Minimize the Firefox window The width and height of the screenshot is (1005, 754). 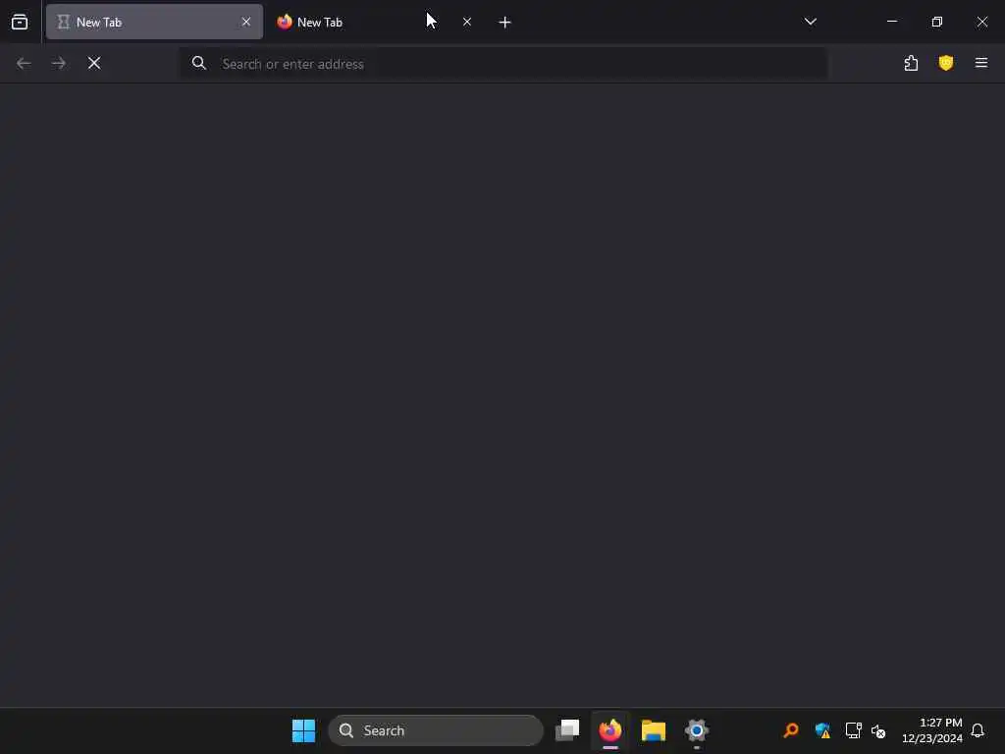coord(892,22)
